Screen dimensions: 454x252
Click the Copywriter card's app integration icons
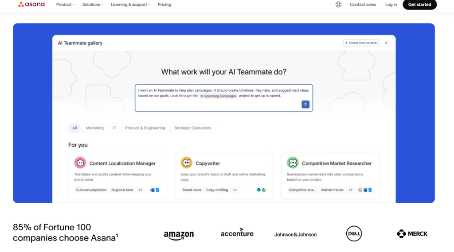coord(261,190)
